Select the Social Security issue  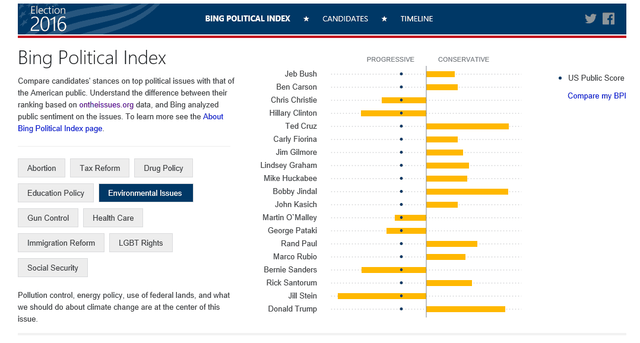point(53,268)
